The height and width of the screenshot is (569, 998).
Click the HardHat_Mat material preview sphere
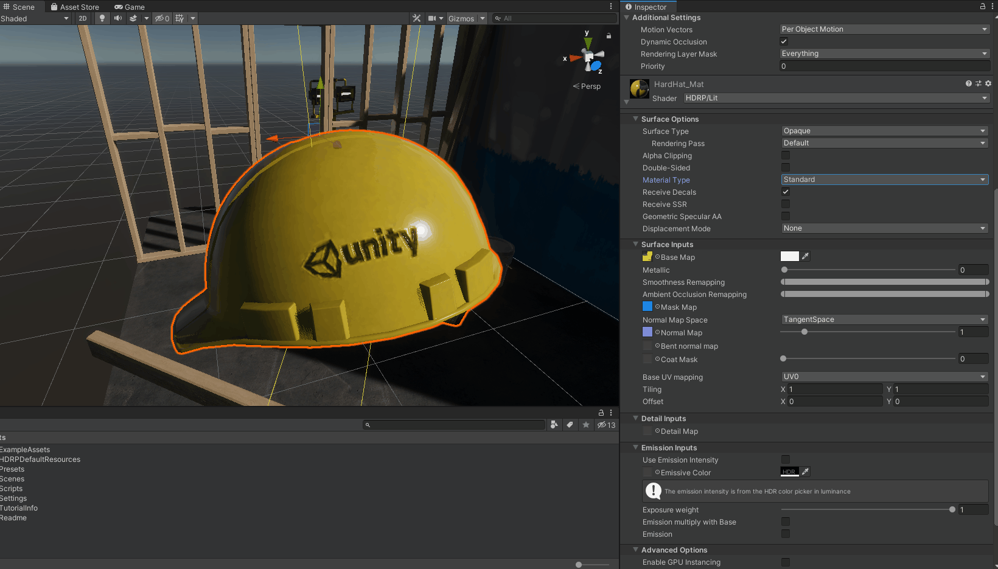click(640, 89)
